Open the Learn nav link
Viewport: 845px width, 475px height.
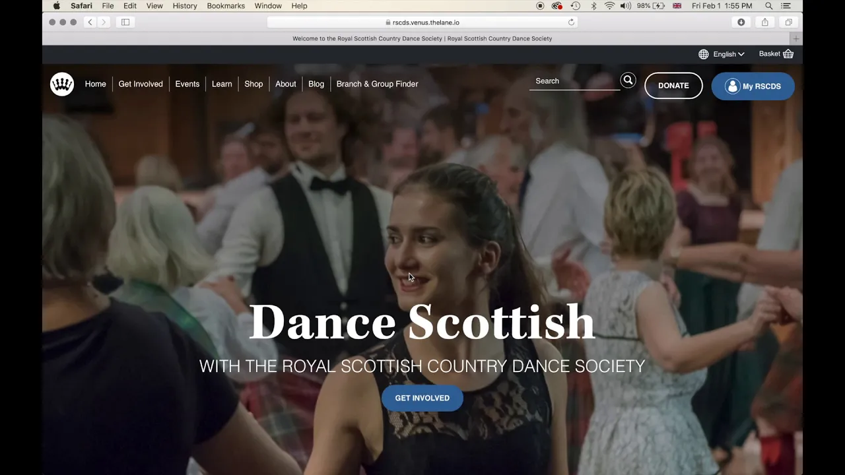[222, 84]
